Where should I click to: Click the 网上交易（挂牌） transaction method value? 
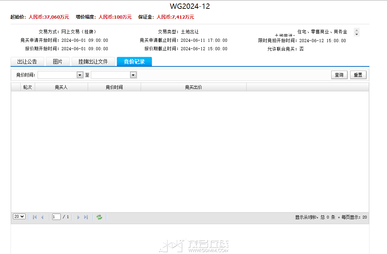pyautogui.click(x=79, y=32)
